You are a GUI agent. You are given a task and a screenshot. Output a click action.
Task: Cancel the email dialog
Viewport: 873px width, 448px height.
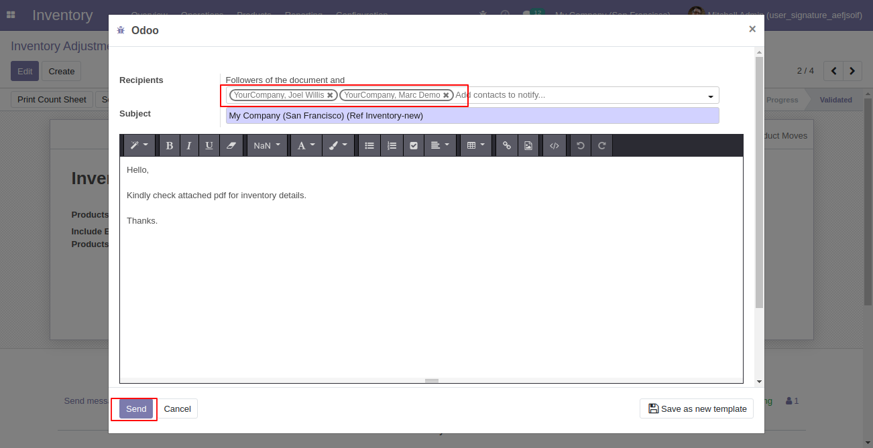pyautogui.click(x=178, y=408)
